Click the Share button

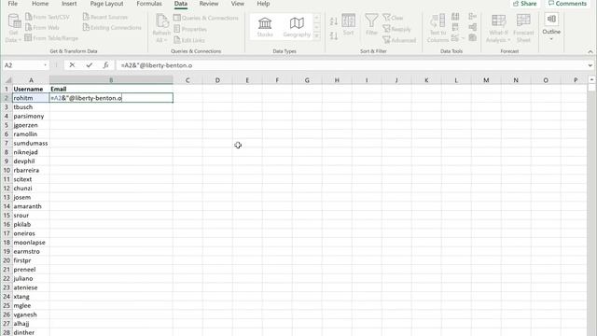524,4
